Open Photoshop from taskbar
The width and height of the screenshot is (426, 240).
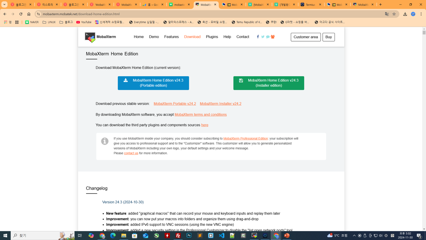[x=189, y=236]
